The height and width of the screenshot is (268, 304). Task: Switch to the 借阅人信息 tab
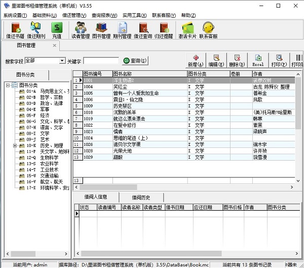(x=96, y=197)
